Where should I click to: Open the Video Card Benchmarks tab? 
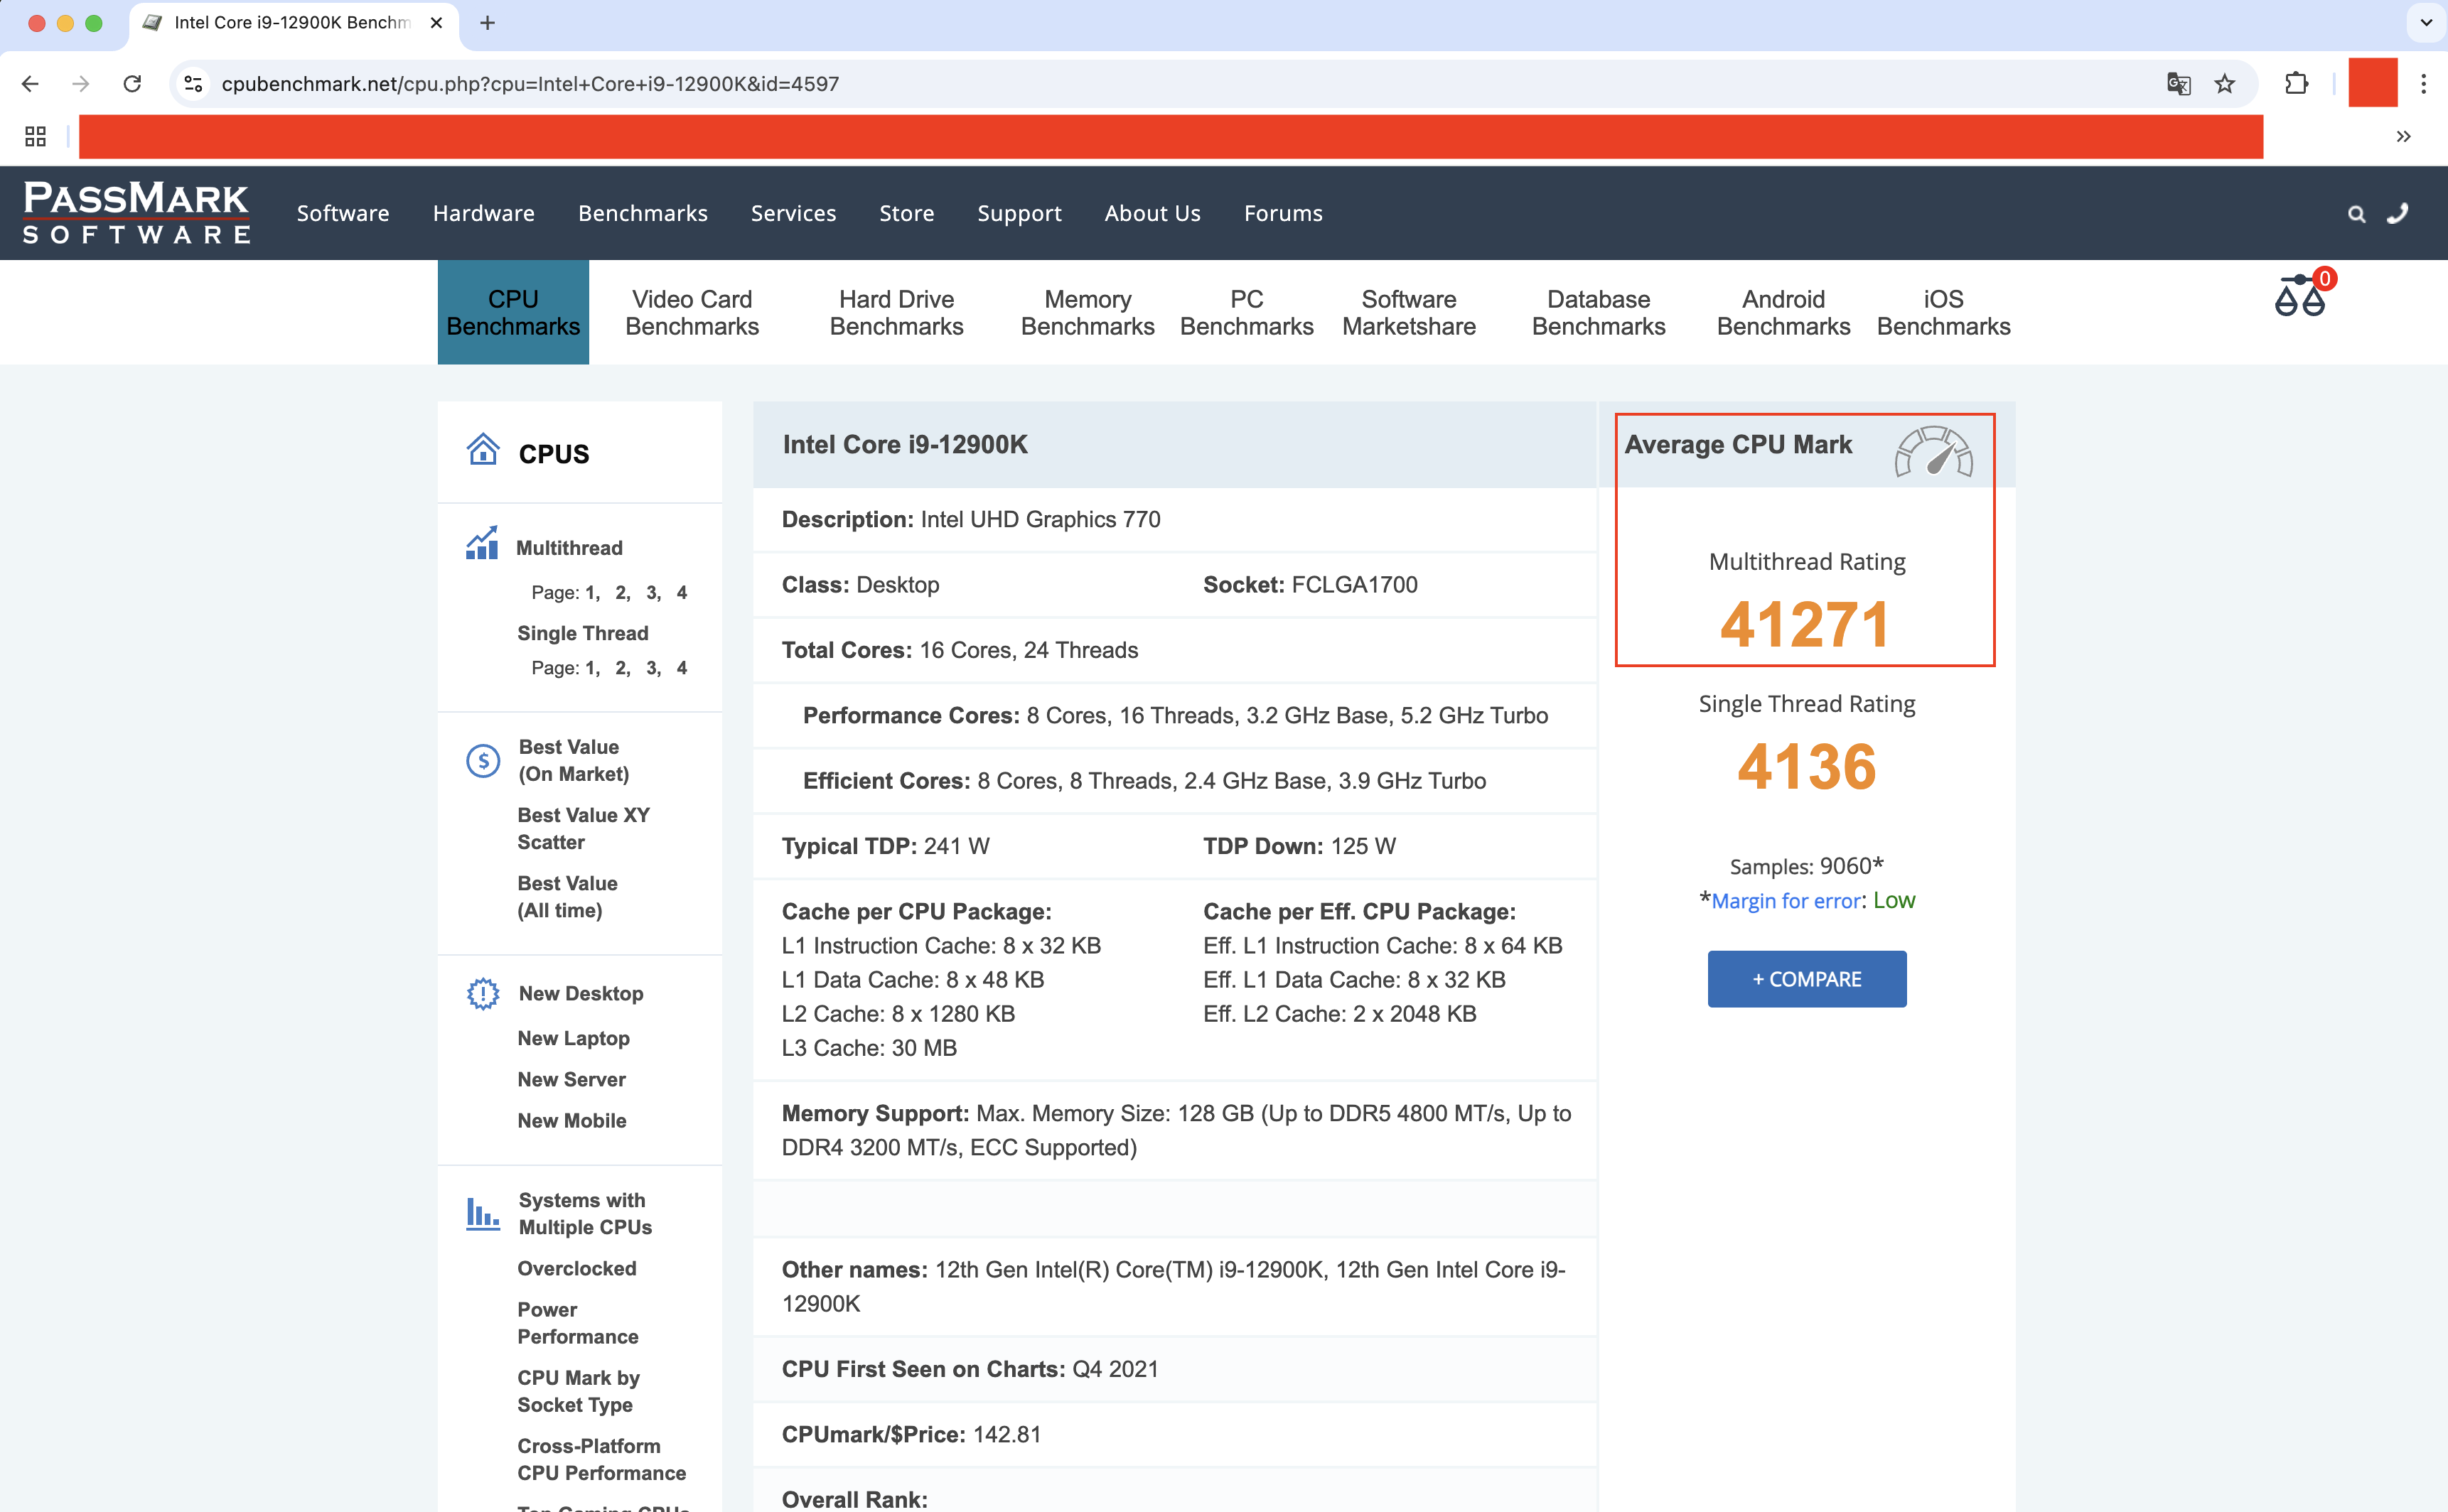(692, 312)
